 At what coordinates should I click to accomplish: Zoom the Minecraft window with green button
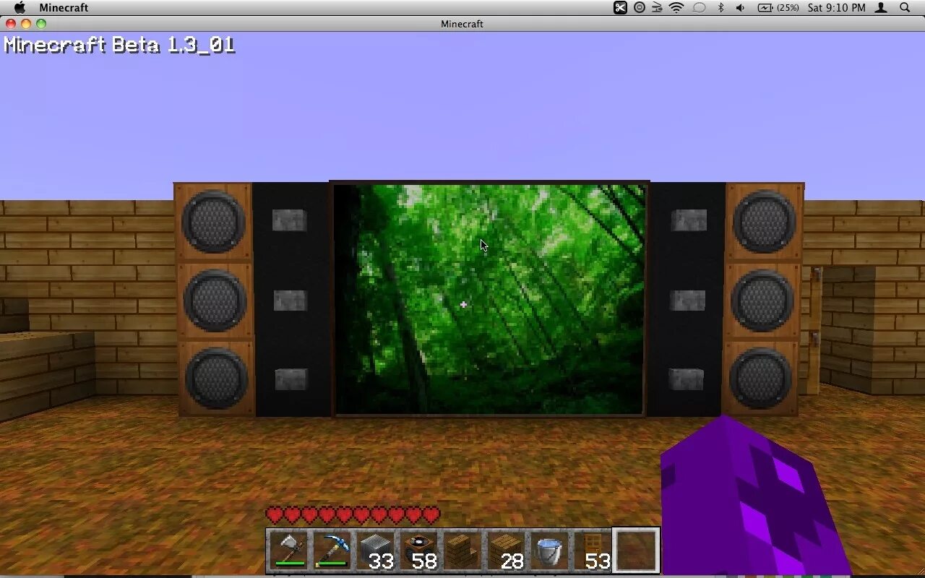(41, 24)
